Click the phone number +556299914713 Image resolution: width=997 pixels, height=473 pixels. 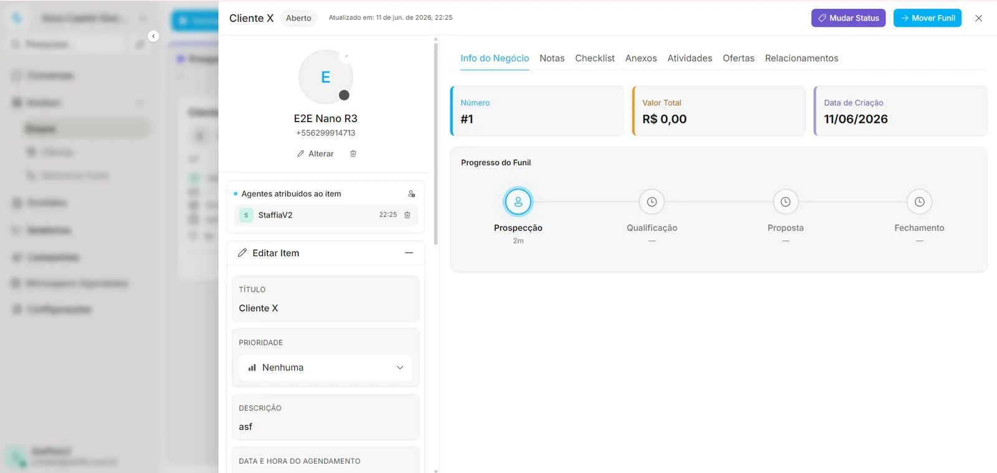[326, 133]
